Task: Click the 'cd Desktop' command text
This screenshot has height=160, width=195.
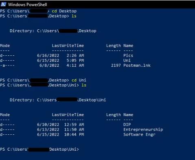Action: click(x=64, y=11)
